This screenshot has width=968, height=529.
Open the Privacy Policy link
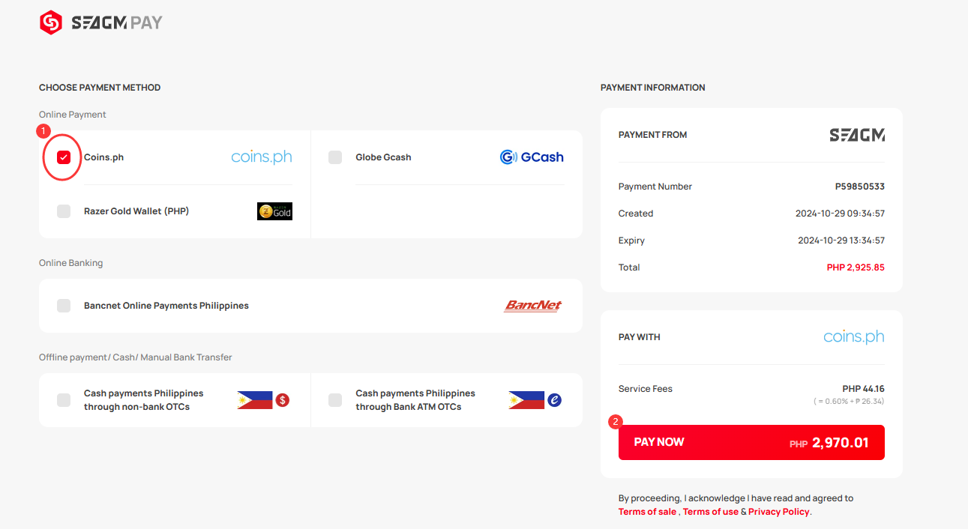[779, 512]
